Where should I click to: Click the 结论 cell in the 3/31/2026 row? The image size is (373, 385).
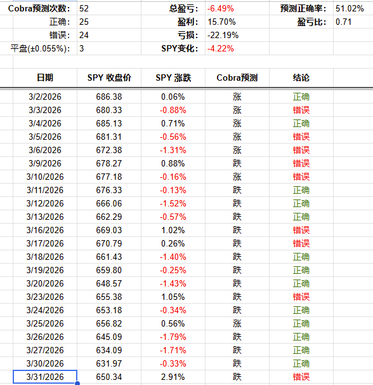(301, 377)
